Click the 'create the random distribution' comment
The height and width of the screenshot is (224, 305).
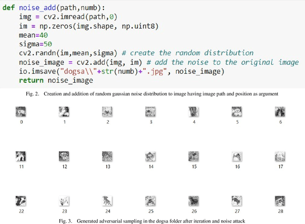[192, 53]
